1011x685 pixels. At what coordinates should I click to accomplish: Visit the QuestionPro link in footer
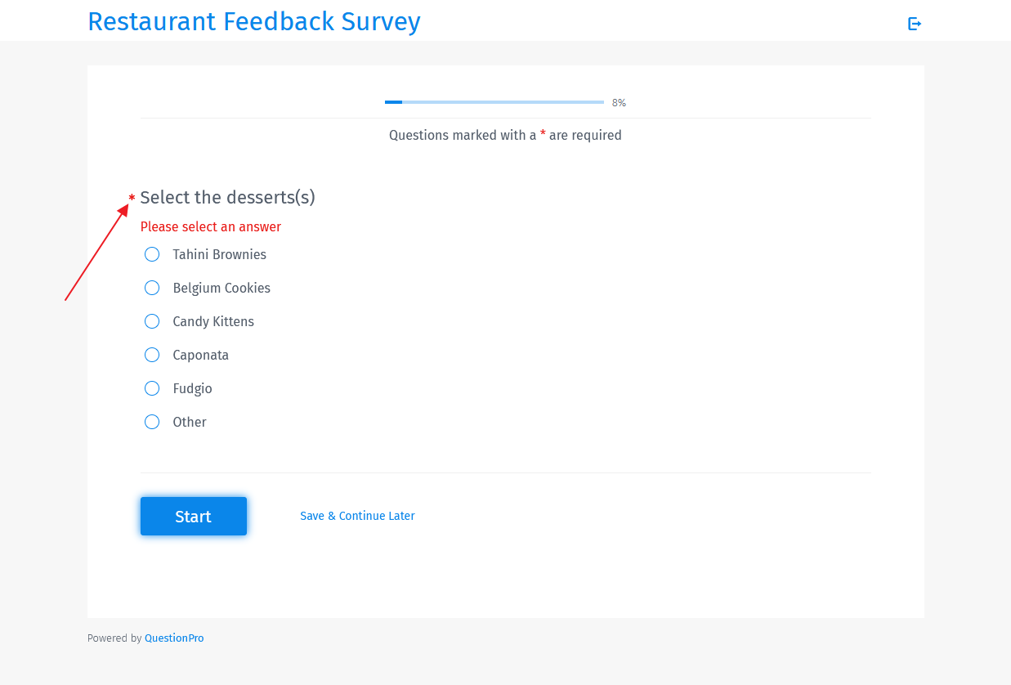pos(174,638)
